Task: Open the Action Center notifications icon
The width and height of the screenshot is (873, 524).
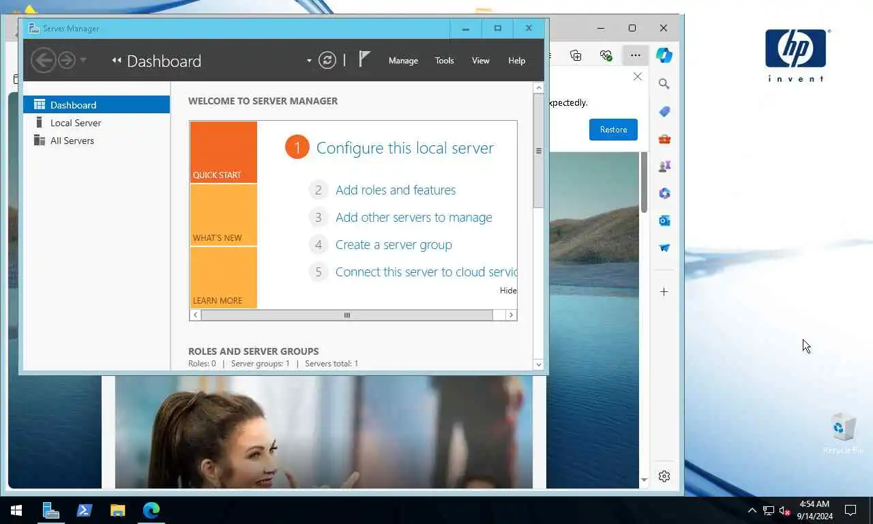Action: pos(850,510)
